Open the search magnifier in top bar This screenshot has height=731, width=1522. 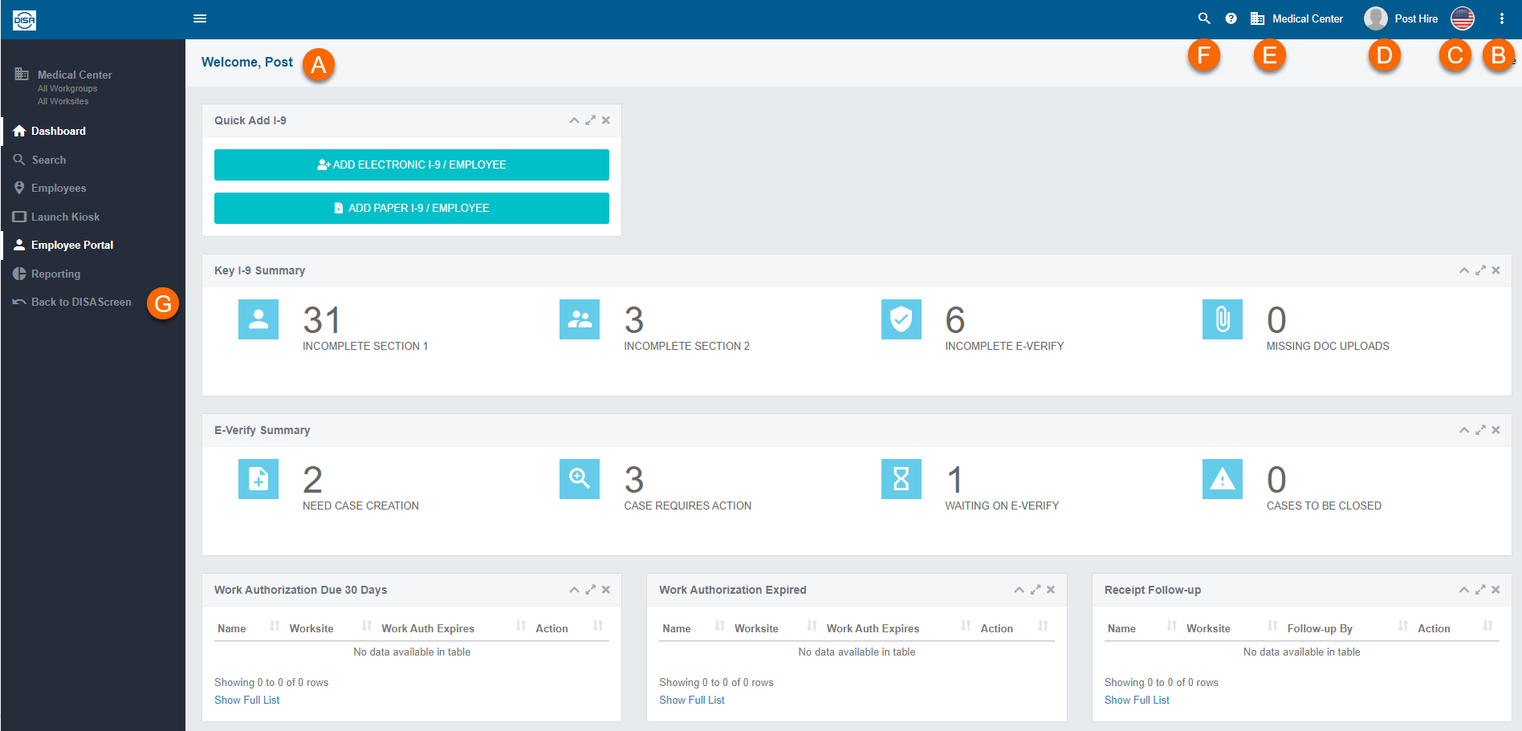[x=1204, y=18]
